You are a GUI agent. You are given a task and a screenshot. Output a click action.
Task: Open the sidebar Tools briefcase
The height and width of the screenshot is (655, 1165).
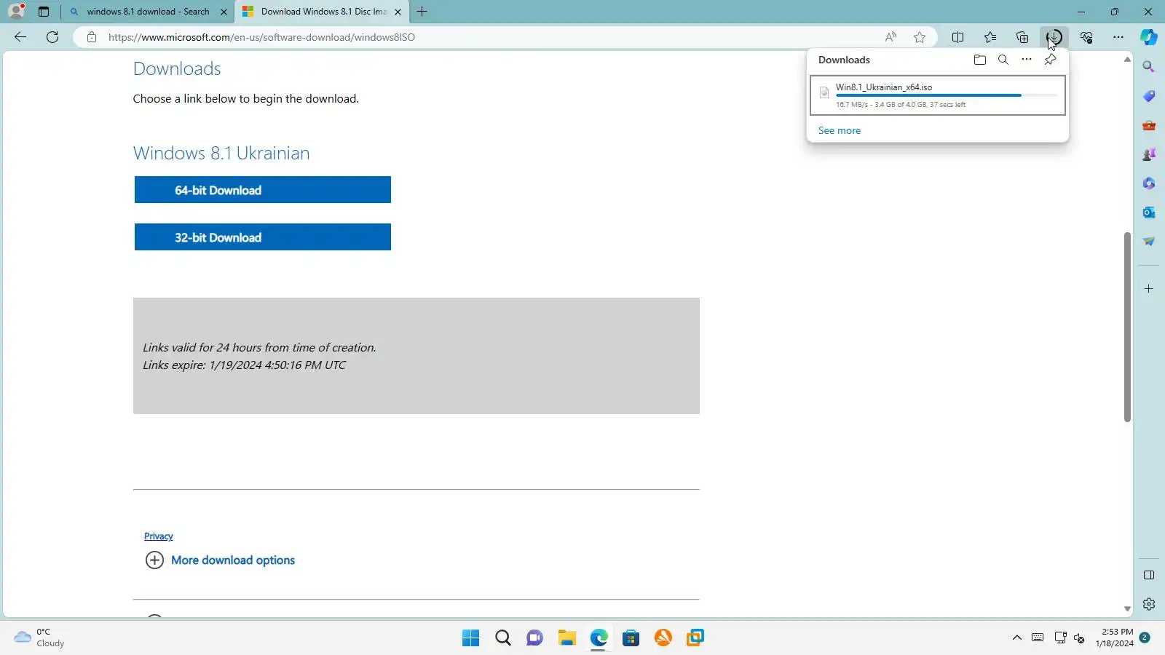pyautogui.click(x=1149, y=125)
